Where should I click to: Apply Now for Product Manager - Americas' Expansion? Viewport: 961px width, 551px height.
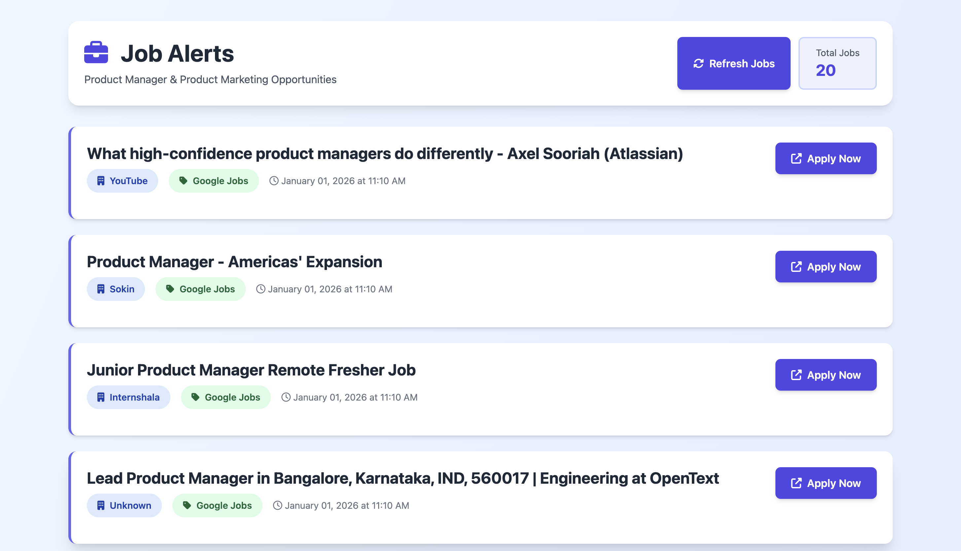pos(826,266)
